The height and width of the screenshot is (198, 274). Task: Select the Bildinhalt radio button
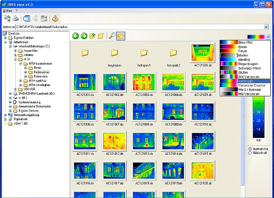click(250, 153)
